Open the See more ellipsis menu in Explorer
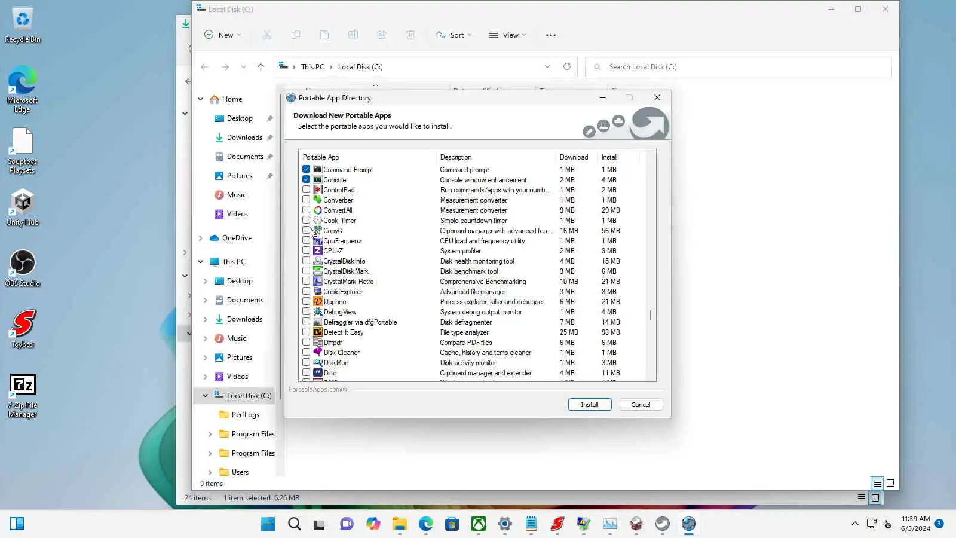This screenshot has height=538, width=956. [551, 35]
